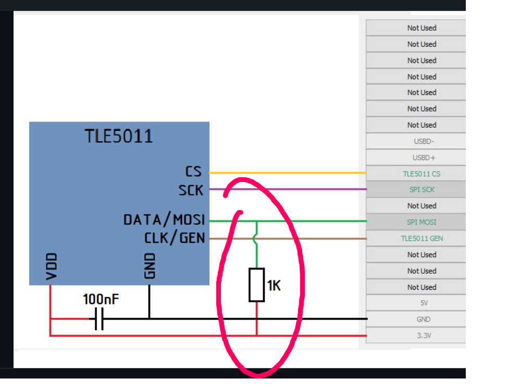Click the CLK/GEN pin label
521x391 pixels.
coord(175,238)
